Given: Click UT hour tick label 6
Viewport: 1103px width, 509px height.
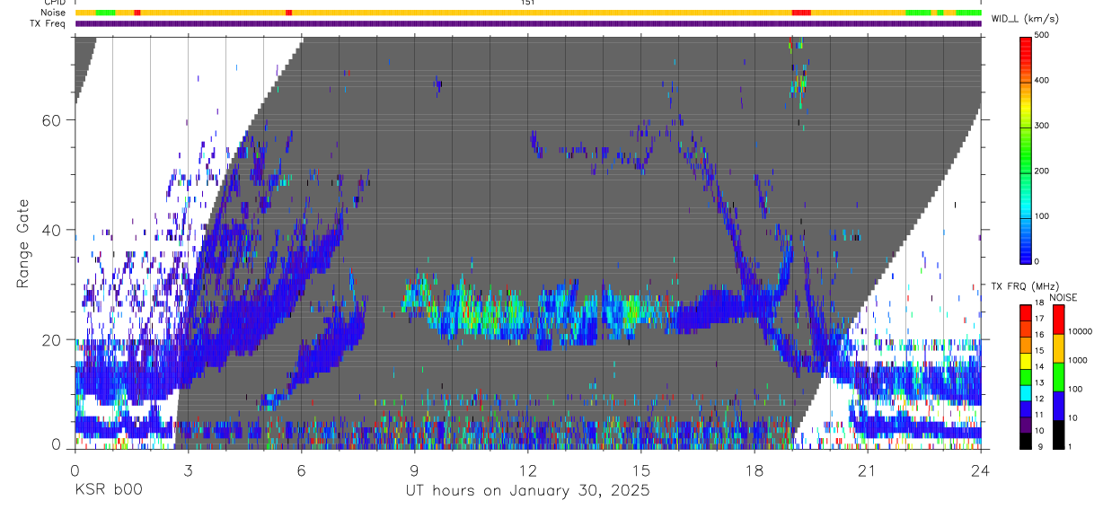Looking at the screenshot, I should 301,470.
